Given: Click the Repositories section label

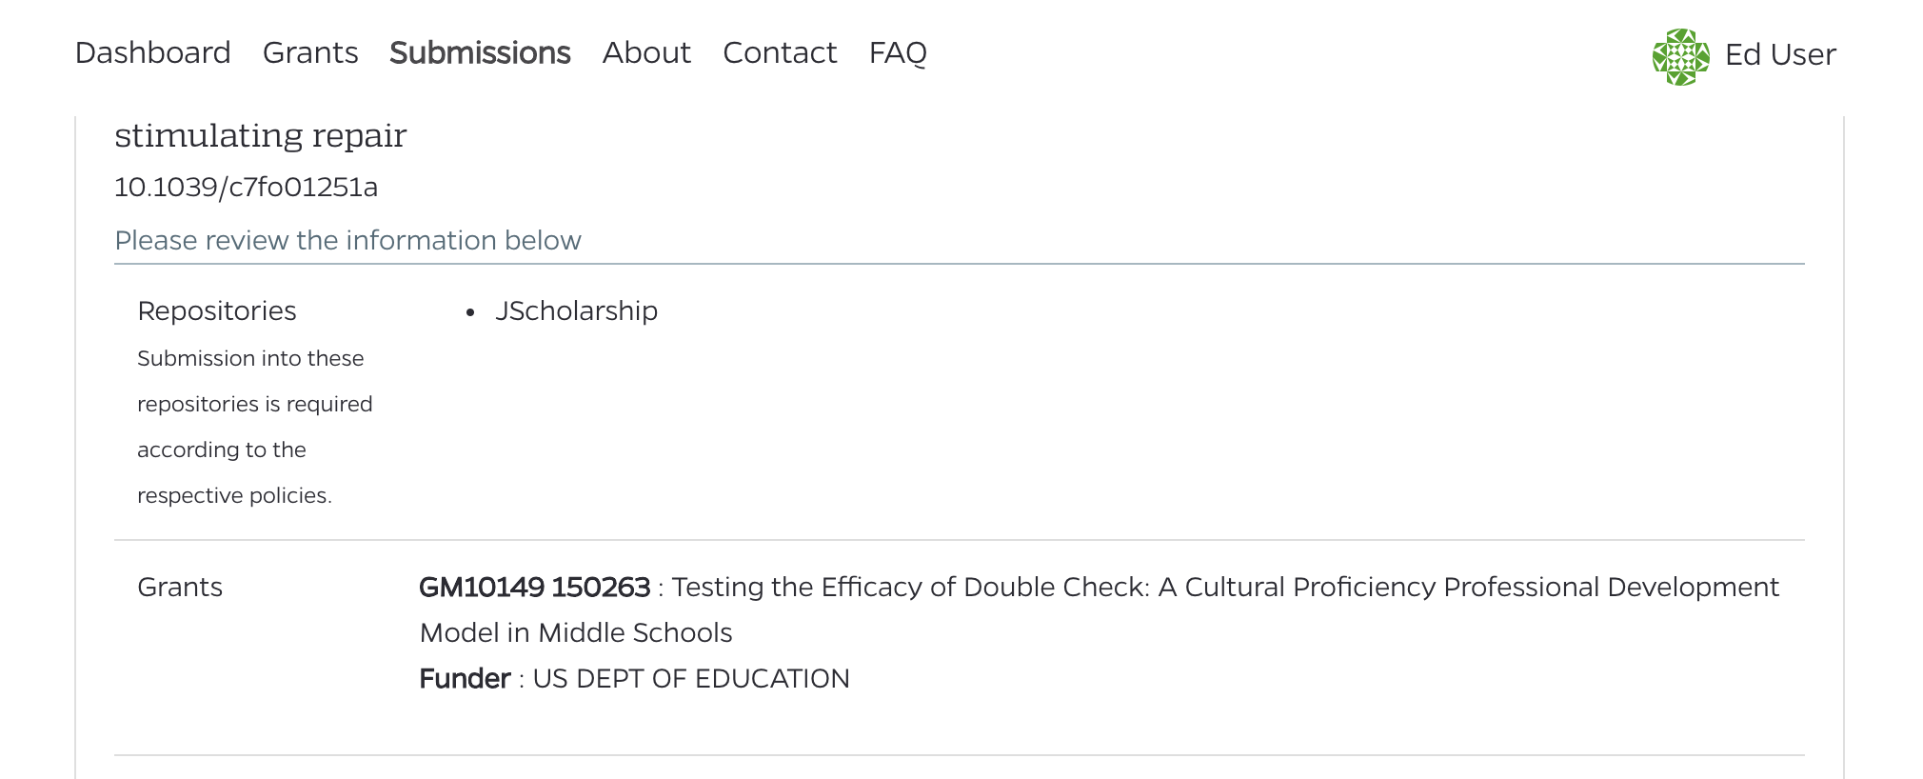Looking at the screenshot, I should (x=217, y=310).
